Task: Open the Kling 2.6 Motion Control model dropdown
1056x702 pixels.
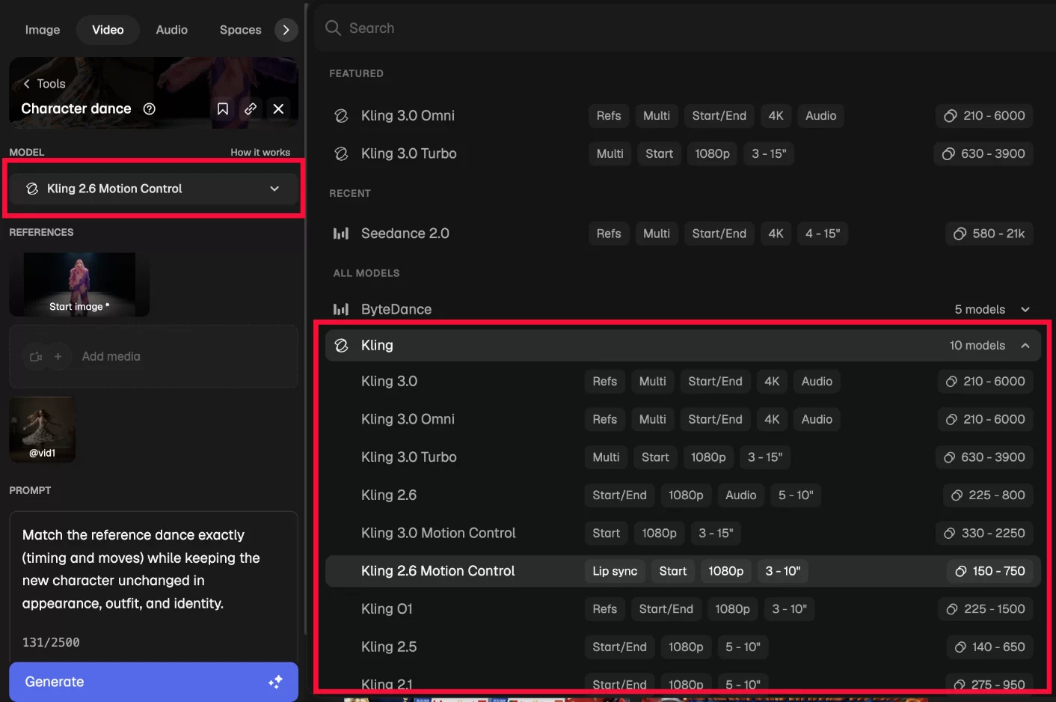Action: 153,189
